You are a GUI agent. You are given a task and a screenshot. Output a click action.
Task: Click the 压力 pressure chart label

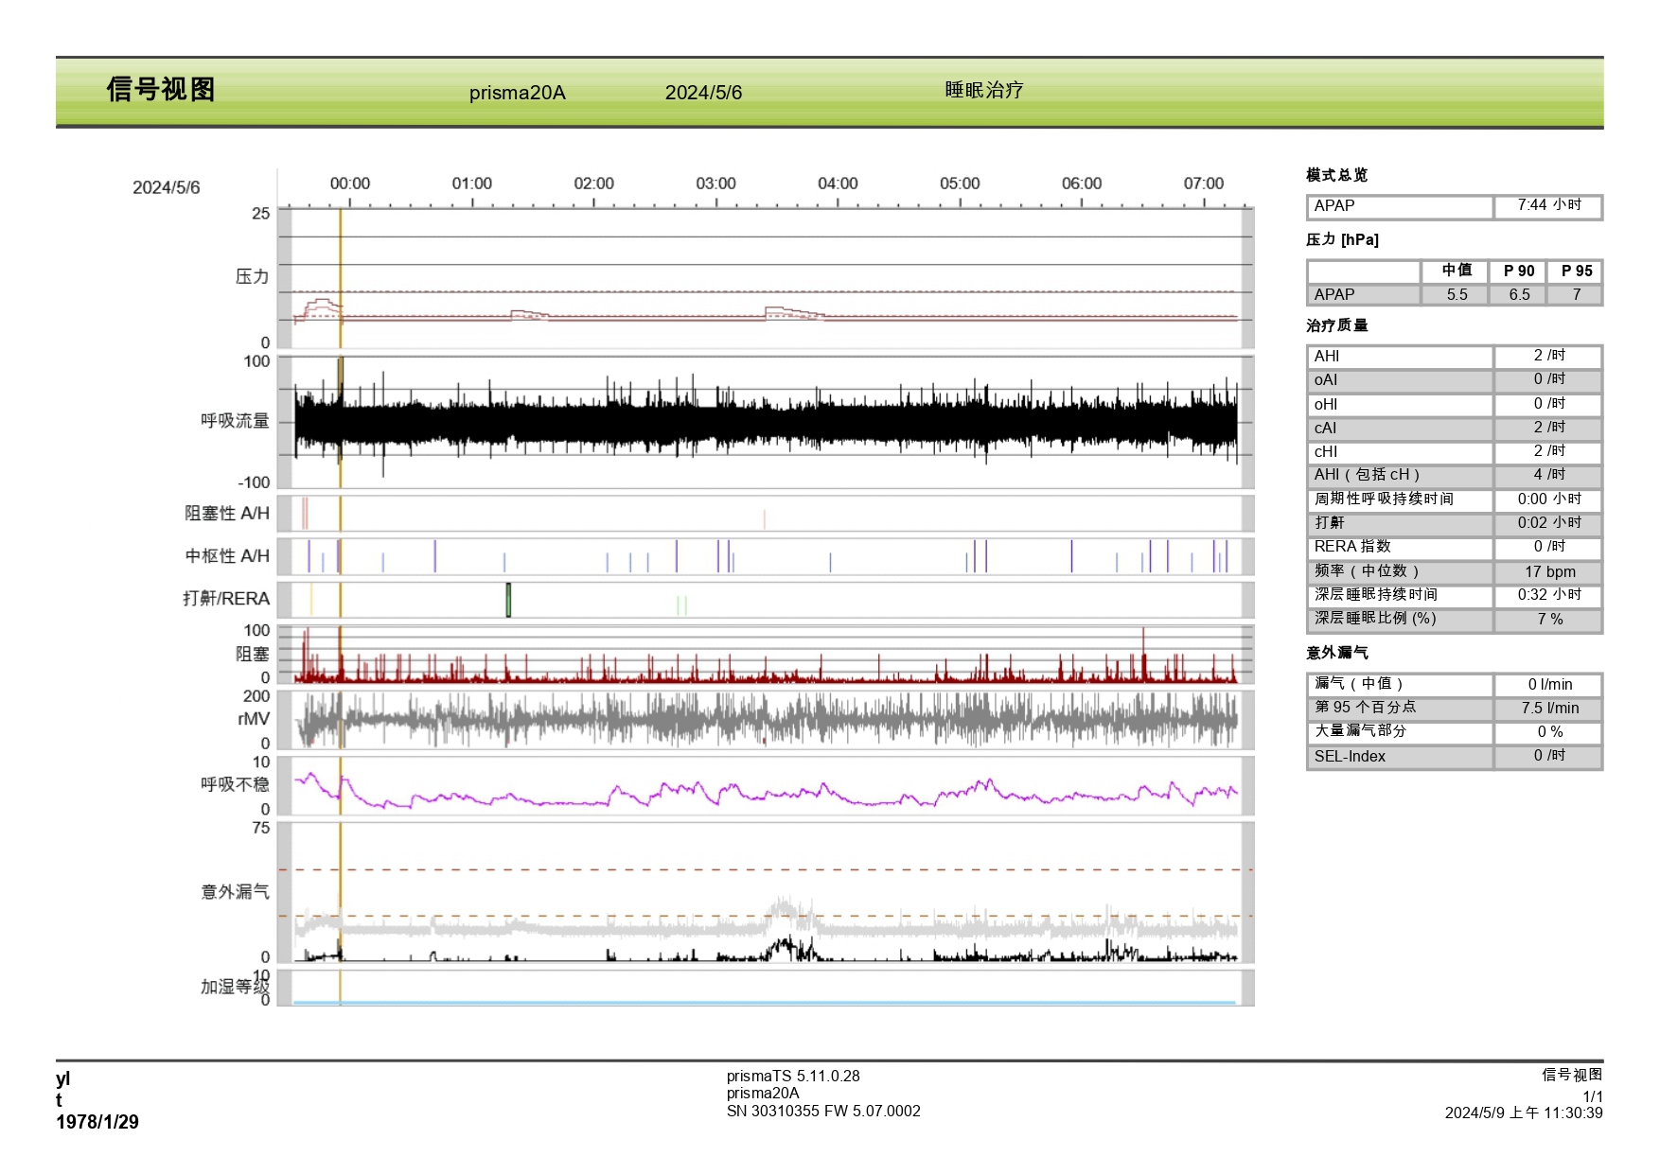pos(252,276)
